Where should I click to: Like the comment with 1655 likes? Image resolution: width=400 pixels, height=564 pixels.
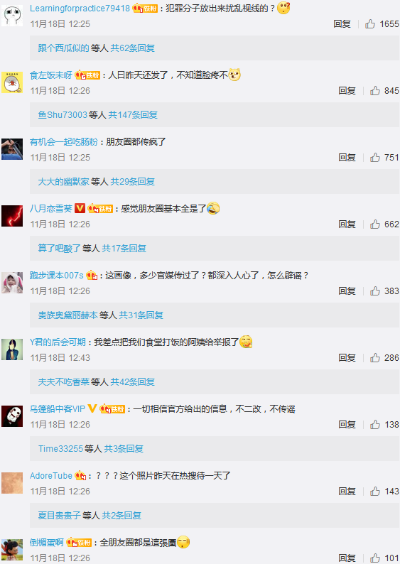(x=370, y=24)
